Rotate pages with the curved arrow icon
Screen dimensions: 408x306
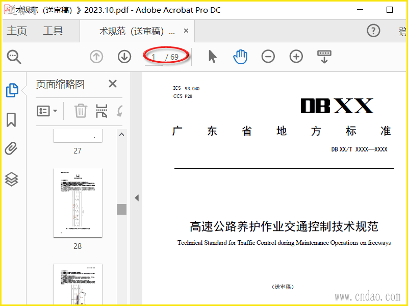(x=119, y=111)
